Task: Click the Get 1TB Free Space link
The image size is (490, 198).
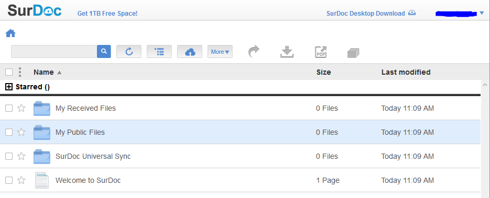Action: [x=107, y=14]
